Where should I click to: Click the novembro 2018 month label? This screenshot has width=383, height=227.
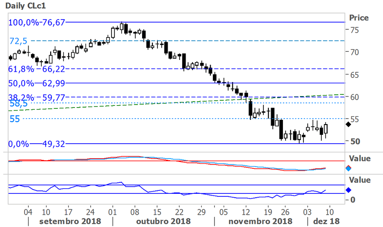tap(260, 221)
